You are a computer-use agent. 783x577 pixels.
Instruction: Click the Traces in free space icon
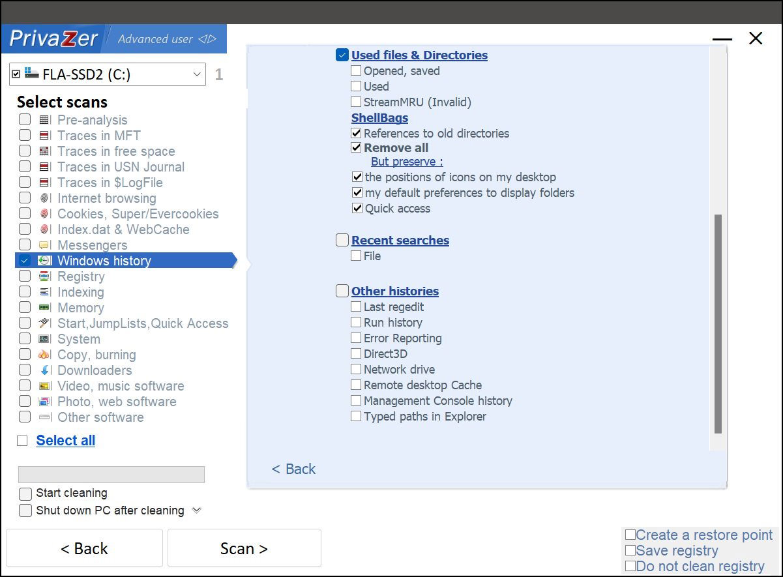44,151
